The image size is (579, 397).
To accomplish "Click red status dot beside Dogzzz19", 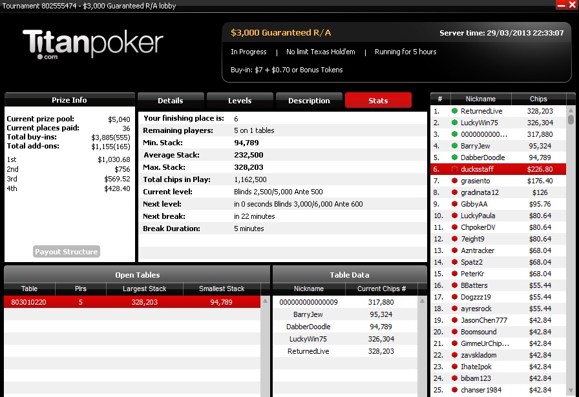I will coord(454,297).
